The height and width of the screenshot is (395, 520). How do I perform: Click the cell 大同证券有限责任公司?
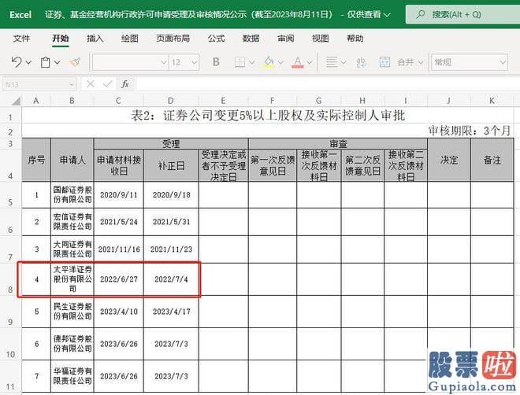click(x=72, y=249)
